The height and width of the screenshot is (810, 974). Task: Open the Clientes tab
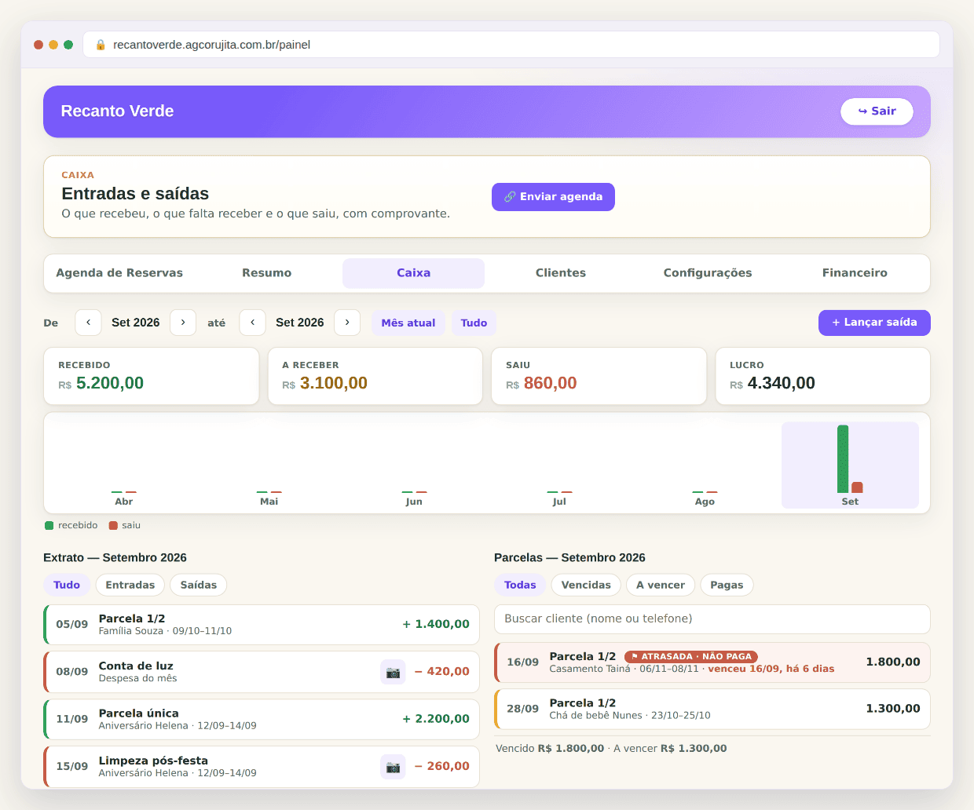click(561, 273)
